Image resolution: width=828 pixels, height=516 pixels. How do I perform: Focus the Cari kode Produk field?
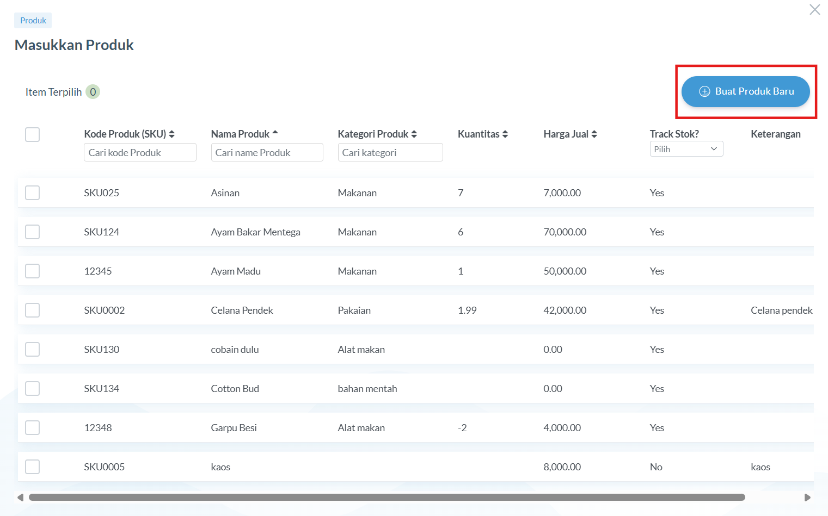140,153
